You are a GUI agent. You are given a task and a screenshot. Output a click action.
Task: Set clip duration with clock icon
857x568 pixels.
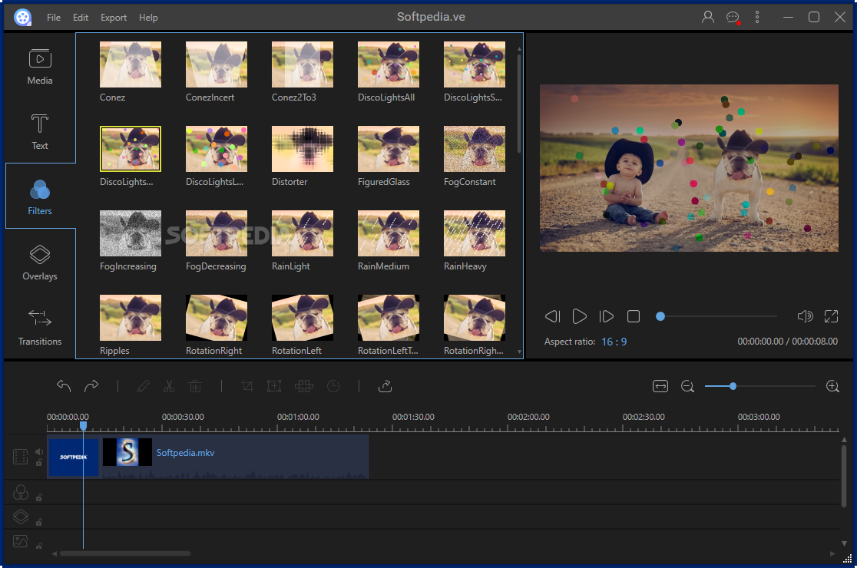pos(333,386)
